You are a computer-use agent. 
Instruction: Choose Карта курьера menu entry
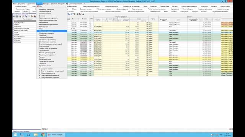[x=44, y=27]
